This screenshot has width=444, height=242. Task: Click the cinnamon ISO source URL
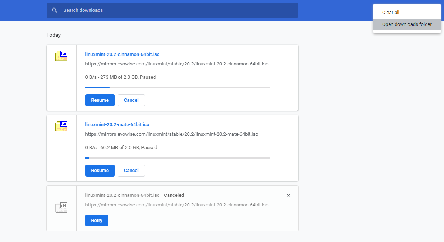coord(176,64)
